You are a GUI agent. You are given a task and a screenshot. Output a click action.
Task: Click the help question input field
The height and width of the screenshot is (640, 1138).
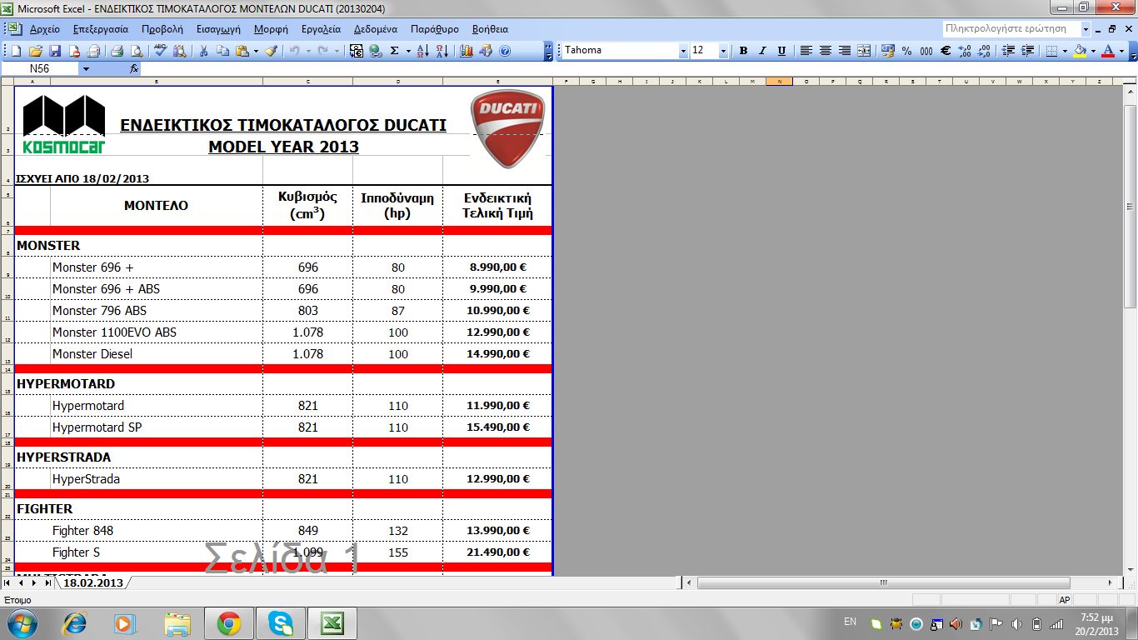[1008, 28]
